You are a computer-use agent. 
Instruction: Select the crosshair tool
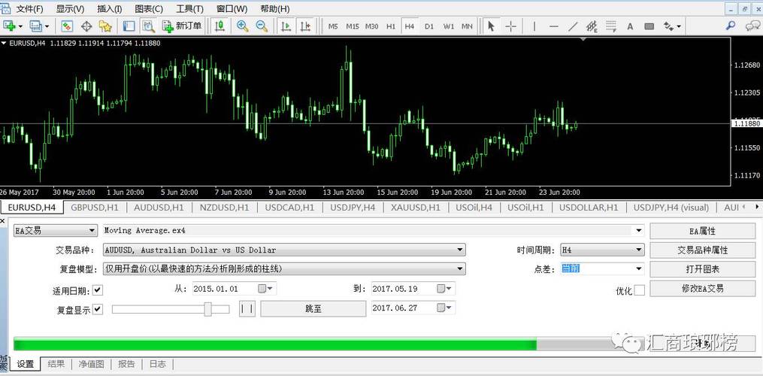[511, 26]
